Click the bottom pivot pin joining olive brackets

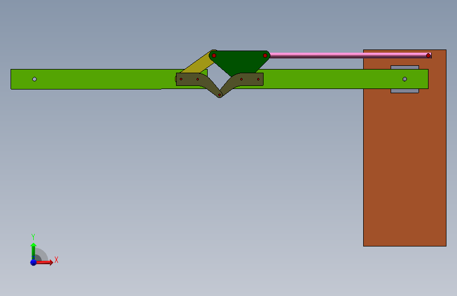click(x=219, y=95)
